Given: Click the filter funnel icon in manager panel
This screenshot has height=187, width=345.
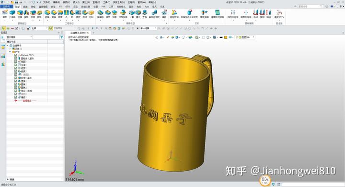Looking at the screenshot, I should pyautogui.click(x=62, y=37).
